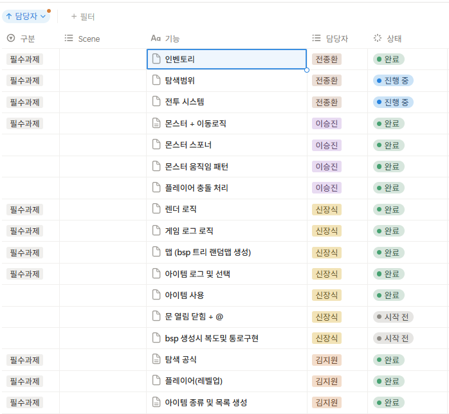Open page icon for 아이템 종류 및 목록 생성
This screenshot has width=449, height=414.
pos(156,402)
